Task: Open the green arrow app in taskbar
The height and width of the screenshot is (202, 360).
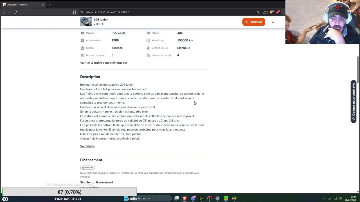Action: pos(201,198)
